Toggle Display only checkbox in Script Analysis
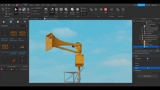 [20, 69]
